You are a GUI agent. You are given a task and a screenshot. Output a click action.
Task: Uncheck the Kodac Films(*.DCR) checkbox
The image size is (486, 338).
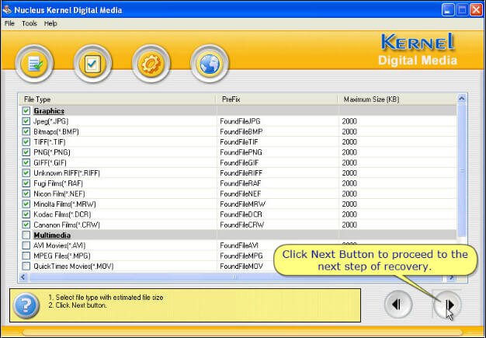tap(26, 214)
